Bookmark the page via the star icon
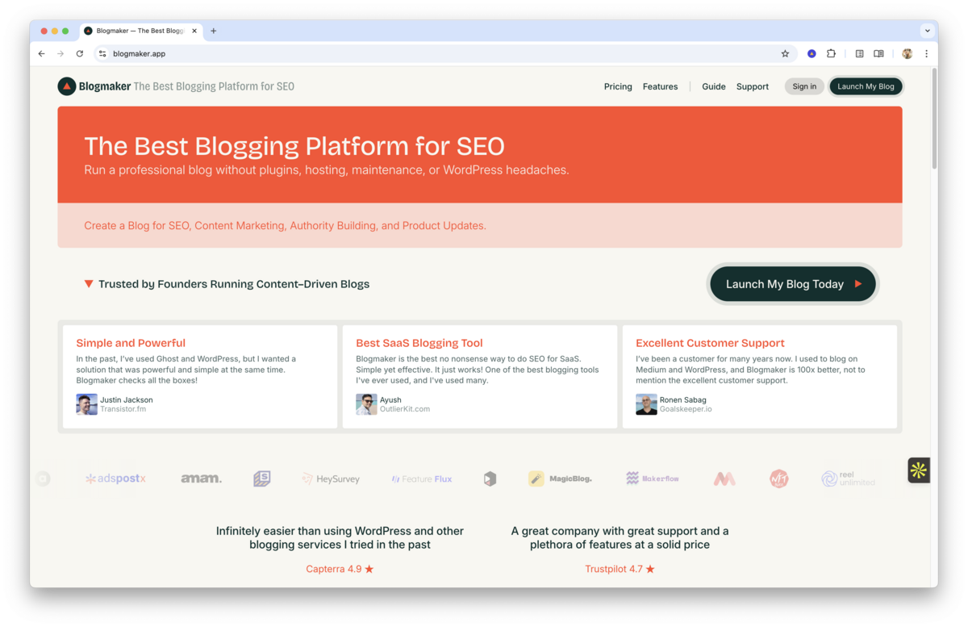Viewport: 968px width, 627px height. (x=785, y=53)
